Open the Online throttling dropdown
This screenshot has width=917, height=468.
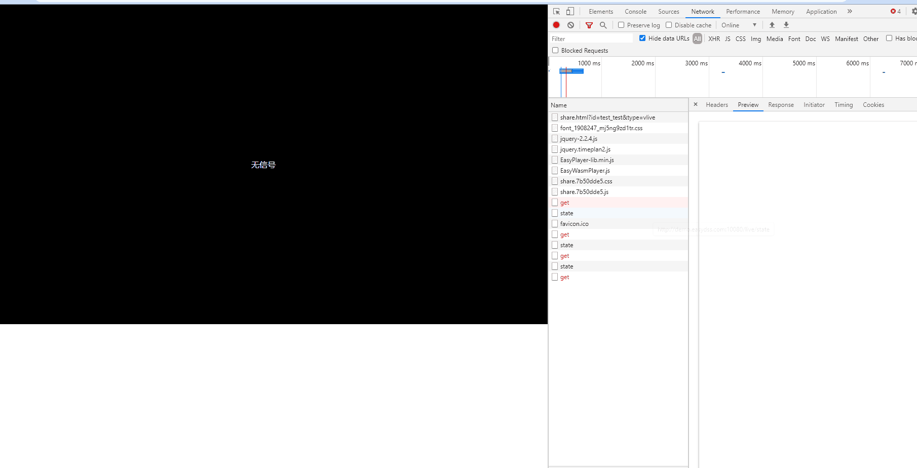point(739,25)
